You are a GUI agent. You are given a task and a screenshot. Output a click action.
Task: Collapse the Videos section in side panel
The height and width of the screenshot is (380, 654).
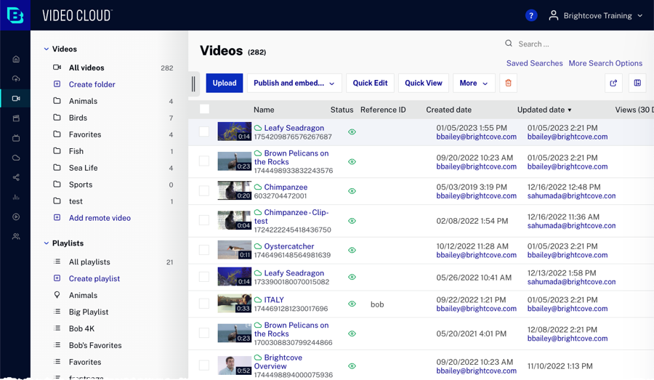click(x=47, y=49)
